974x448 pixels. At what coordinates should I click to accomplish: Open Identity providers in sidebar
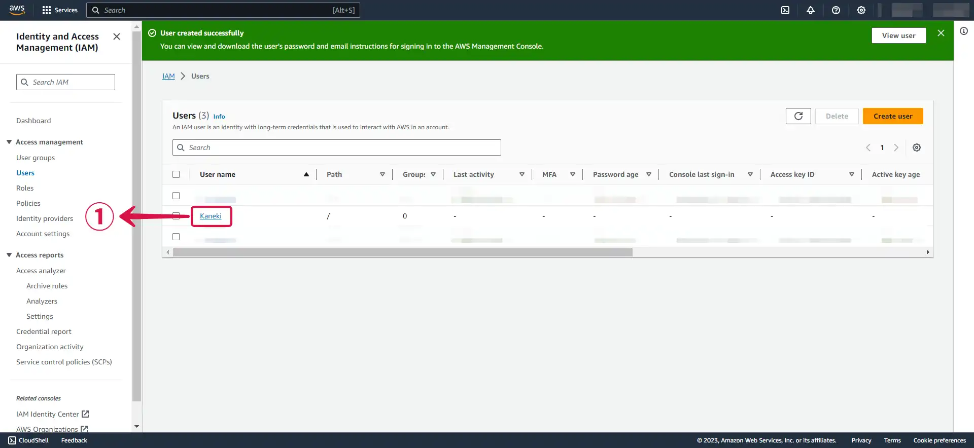coord(45,218)
